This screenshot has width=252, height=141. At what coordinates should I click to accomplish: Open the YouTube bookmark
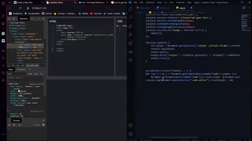click(96, 14)
